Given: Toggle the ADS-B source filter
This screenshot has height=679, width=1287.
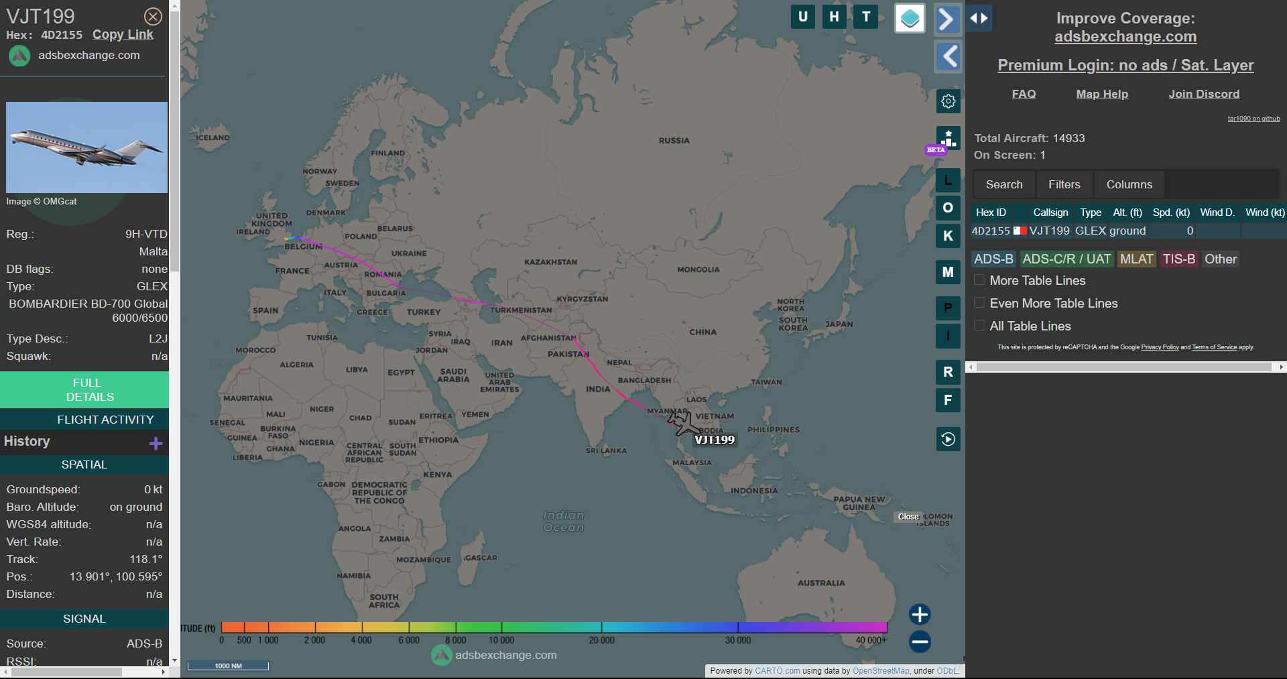Looking at the screenshot, I should pyautogui.click(x=993, y=259).
